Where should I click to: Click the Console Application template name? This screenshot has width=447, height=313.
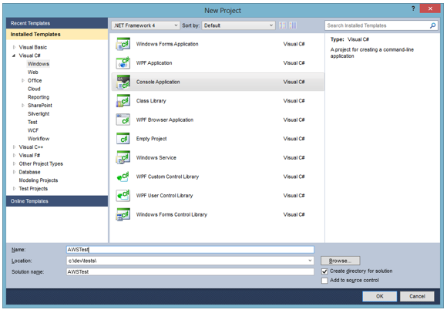(158, 82)
